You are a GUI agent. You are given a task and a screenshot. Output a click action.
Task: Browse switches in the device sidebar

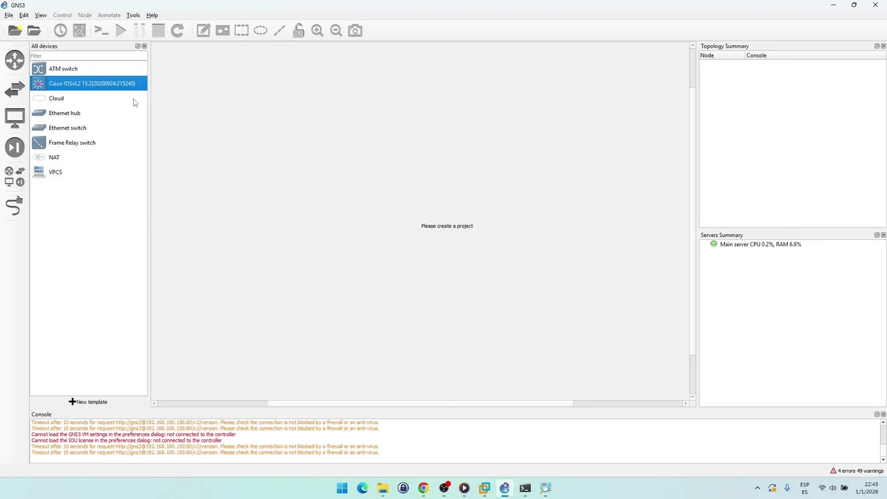pyautogui.click(x=15, y=89)
